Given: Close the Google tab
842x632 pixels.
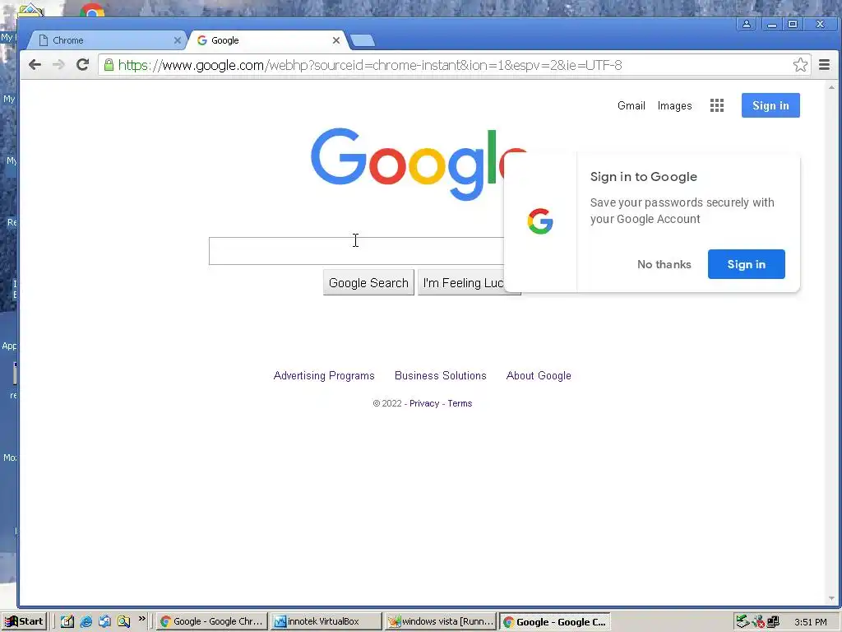Looking at the screenshot, I should click(336, 40).
